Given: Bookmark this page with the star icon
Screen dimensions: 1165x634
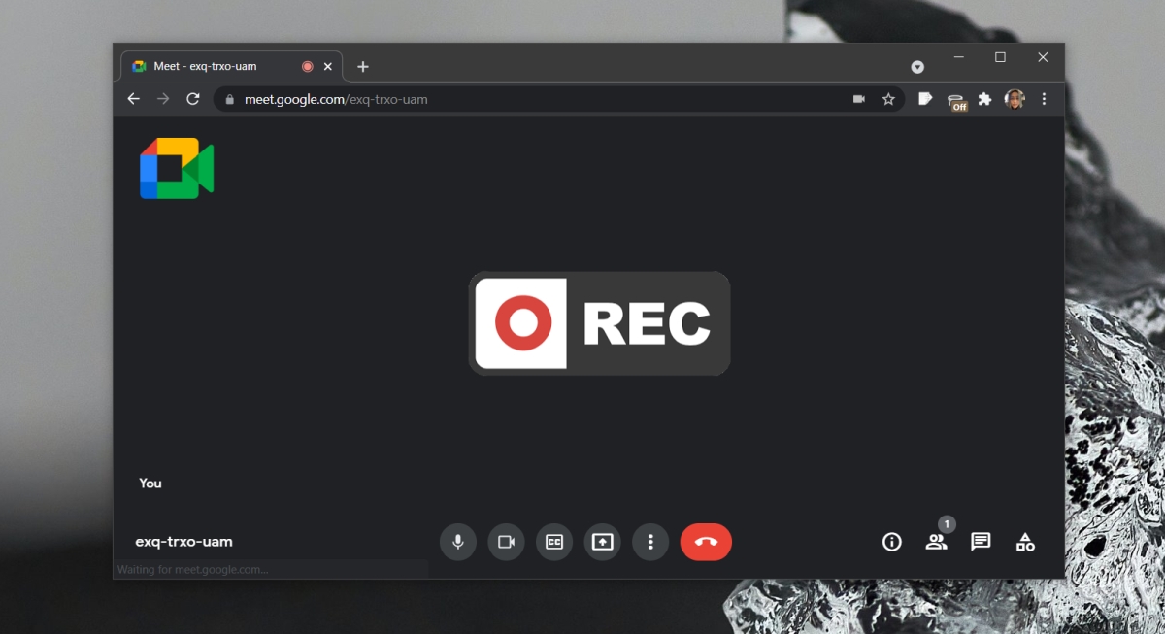Looking at the screenshot, I should [888, 99].
